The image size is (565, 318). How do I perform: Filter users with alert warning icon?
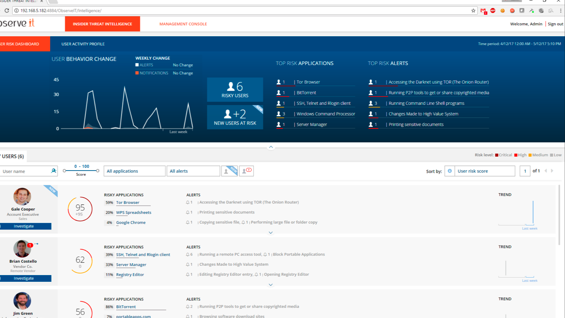click(246, 171)
